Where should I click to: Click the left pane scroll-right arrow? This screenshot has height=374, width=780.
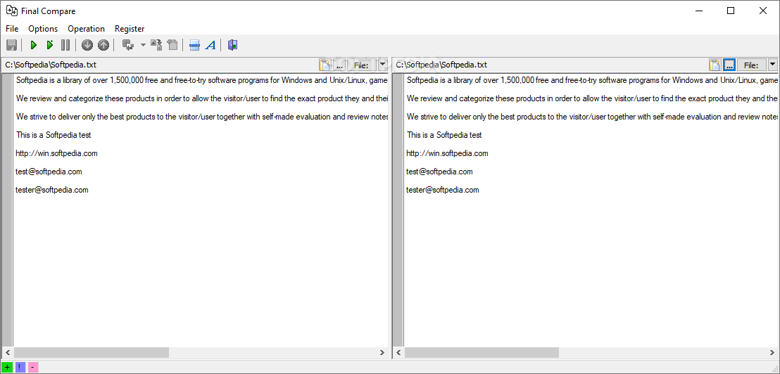(x=382, y=353)
